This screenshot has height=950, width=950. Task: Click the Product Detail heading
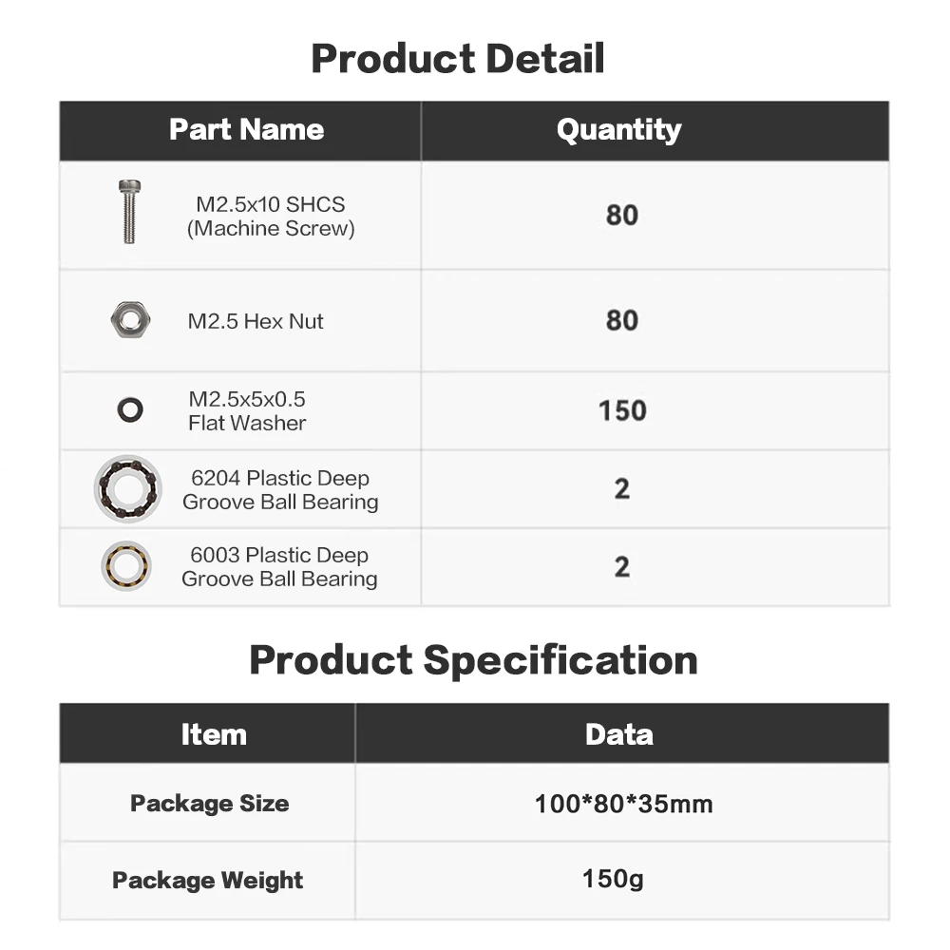458,59
